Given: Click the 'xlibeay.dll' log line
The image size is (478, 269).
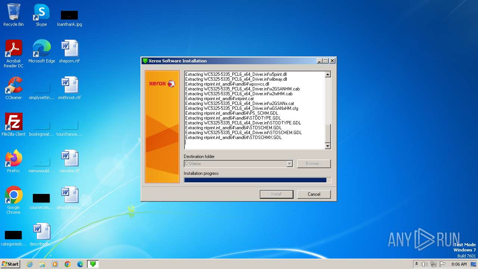Looking at the screenshot, I should click(236, 79).
